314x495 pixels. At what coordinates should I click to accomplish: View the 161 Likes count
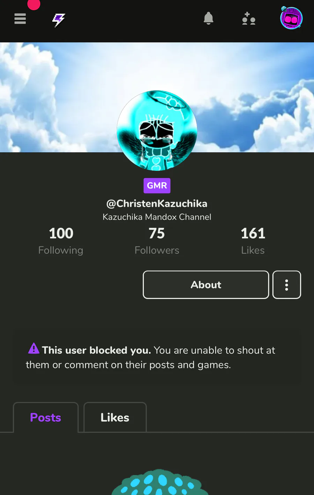tap(253, 241)
